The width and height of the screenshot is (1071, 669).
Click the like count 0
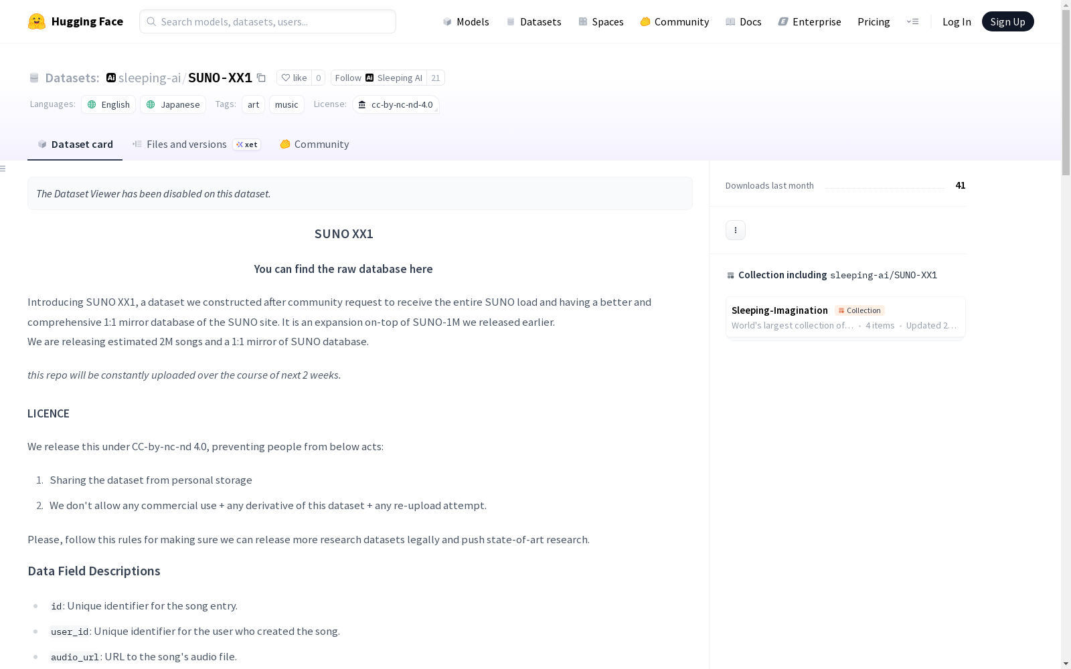click(319, 78)
